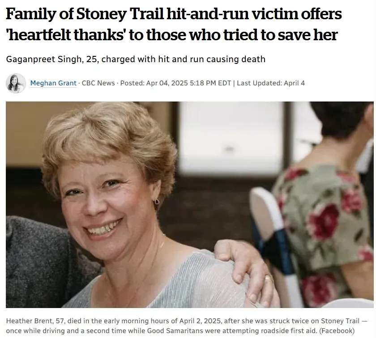Click the subheadline about Gaganpreet Singh
The height and width of the screenshot is (338, 376).
point(136,59)
